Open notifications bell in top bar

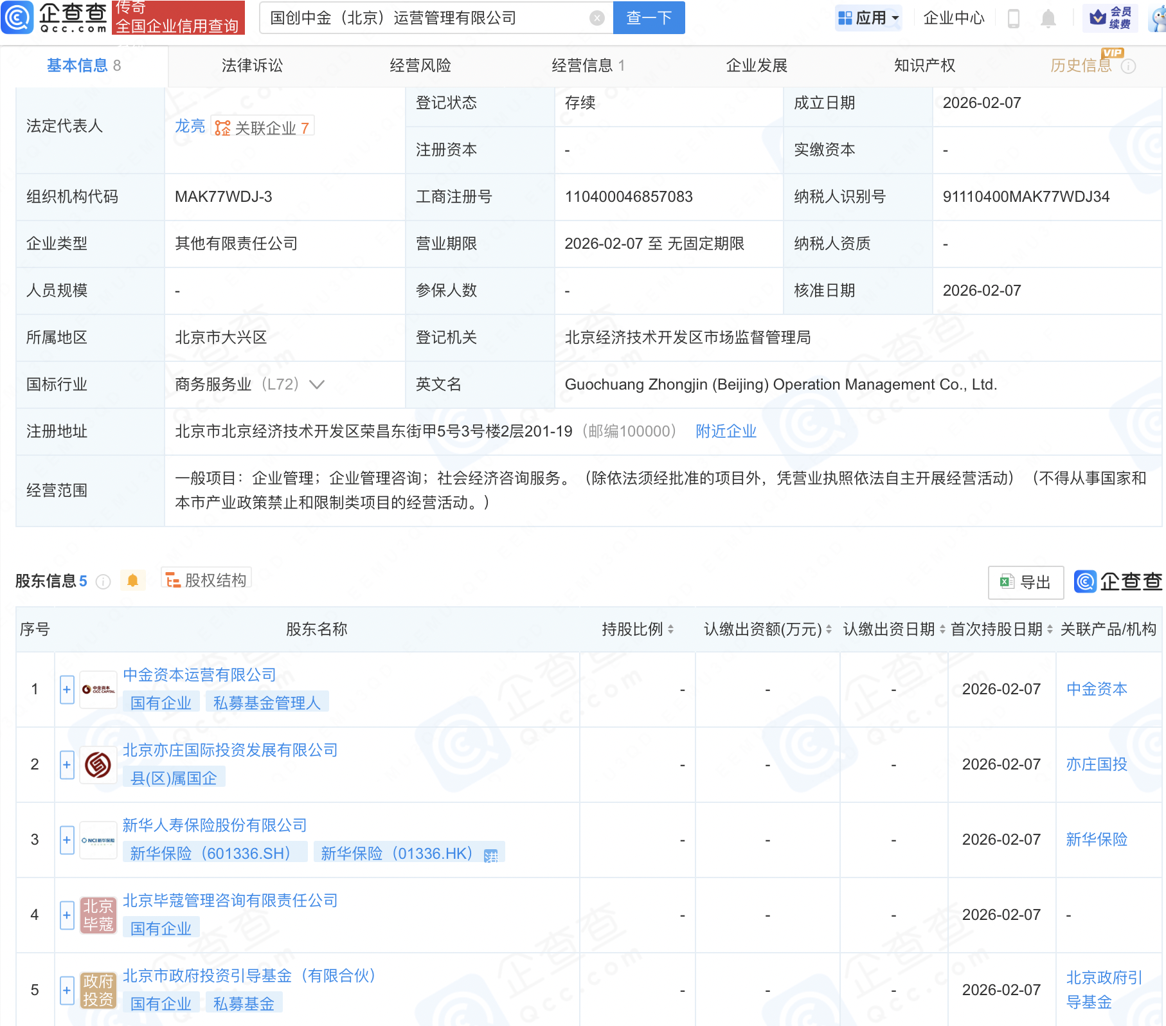click(1048, 18)
